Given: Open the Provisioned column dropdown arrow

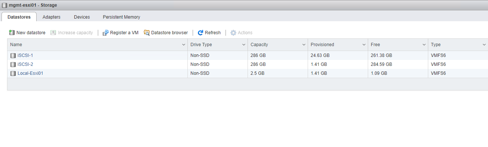Looking at the screenshot, I should [364, 45].
